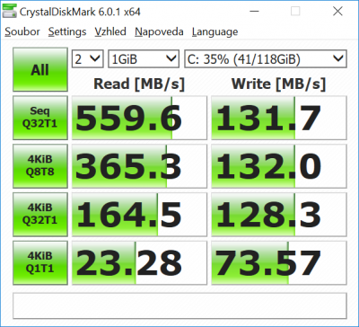The image size is (359, 327).
Task: Click the empty comment field at bottom
Action: coord(179,306)
